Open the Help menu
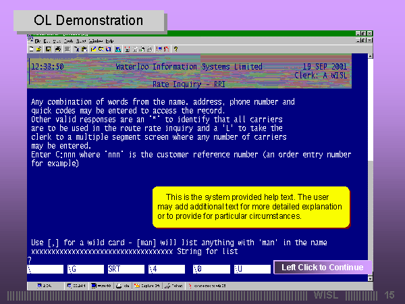Image resolution: width=405 pixels, height=304 pixels. coord(109,41)
